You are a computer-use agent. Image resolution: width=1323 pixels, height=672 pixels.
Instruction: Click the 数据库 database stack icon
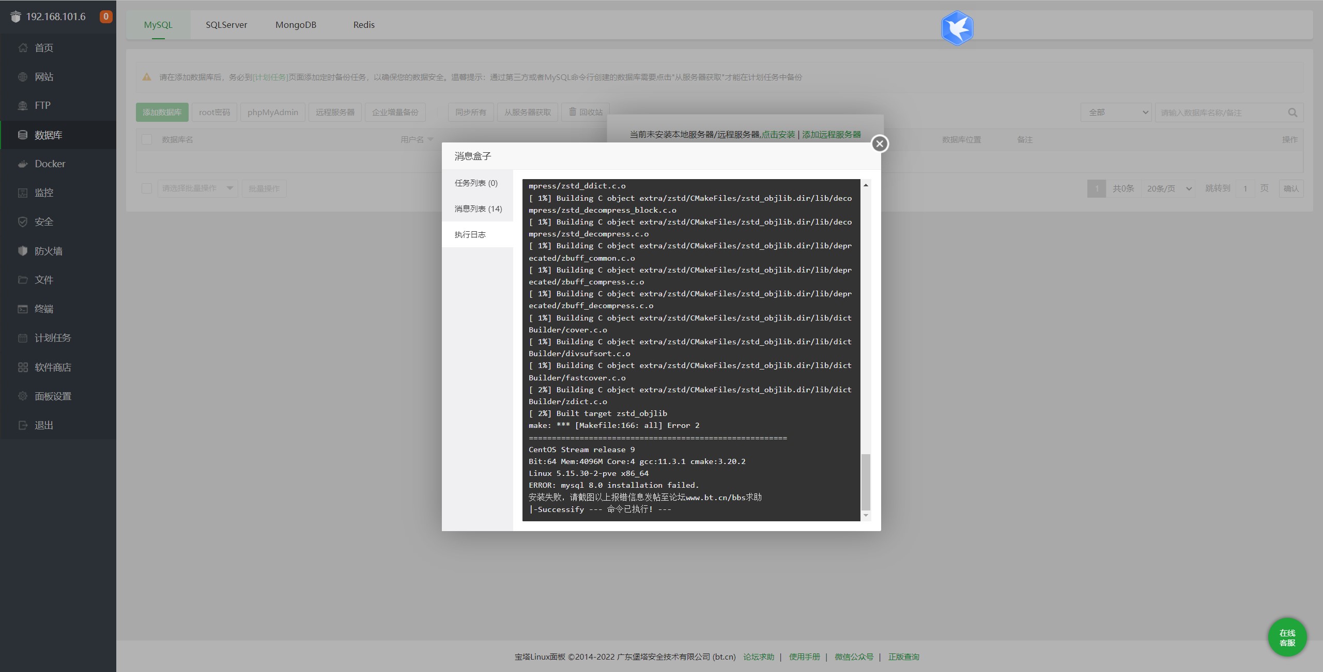click(23, 135)
